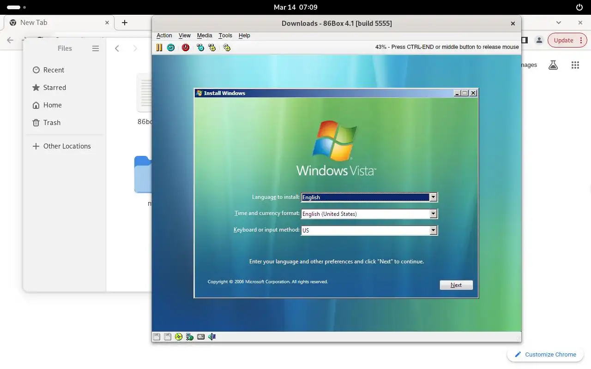Viewport: 591px width, 369px height.
Task: Open the Google apps grid icon
Action: [x=575, y=65]
